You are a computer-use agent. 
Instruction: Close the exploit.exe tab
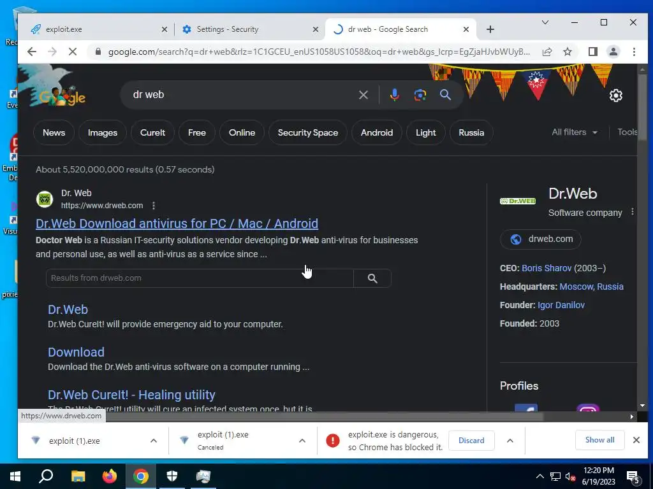[164, 29]
